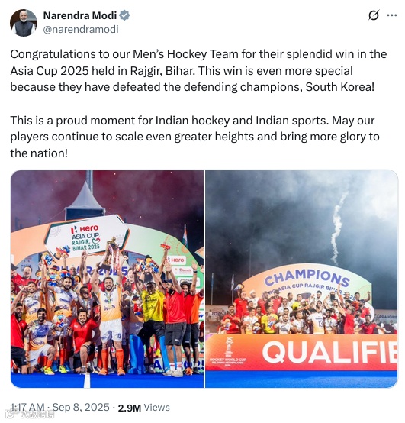Open Narendra Modi's profile avatar
This screenshot has width=405, height=423.
24,23
